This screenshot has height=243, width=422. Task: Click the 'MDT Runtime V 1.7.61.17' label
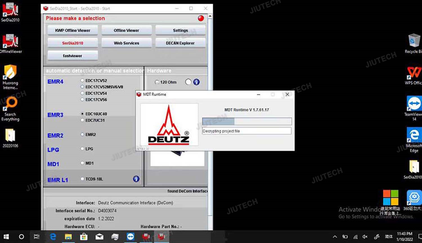point(247,110)
